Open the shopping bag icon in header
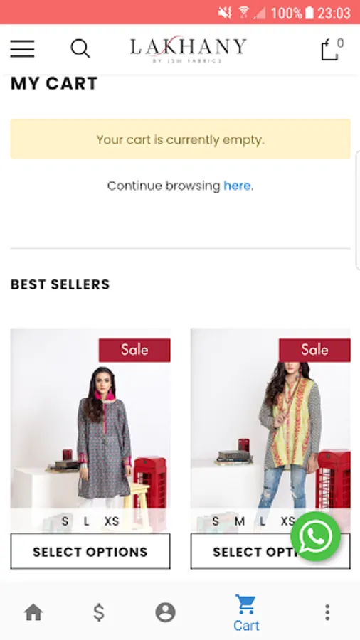 (332, 49)
